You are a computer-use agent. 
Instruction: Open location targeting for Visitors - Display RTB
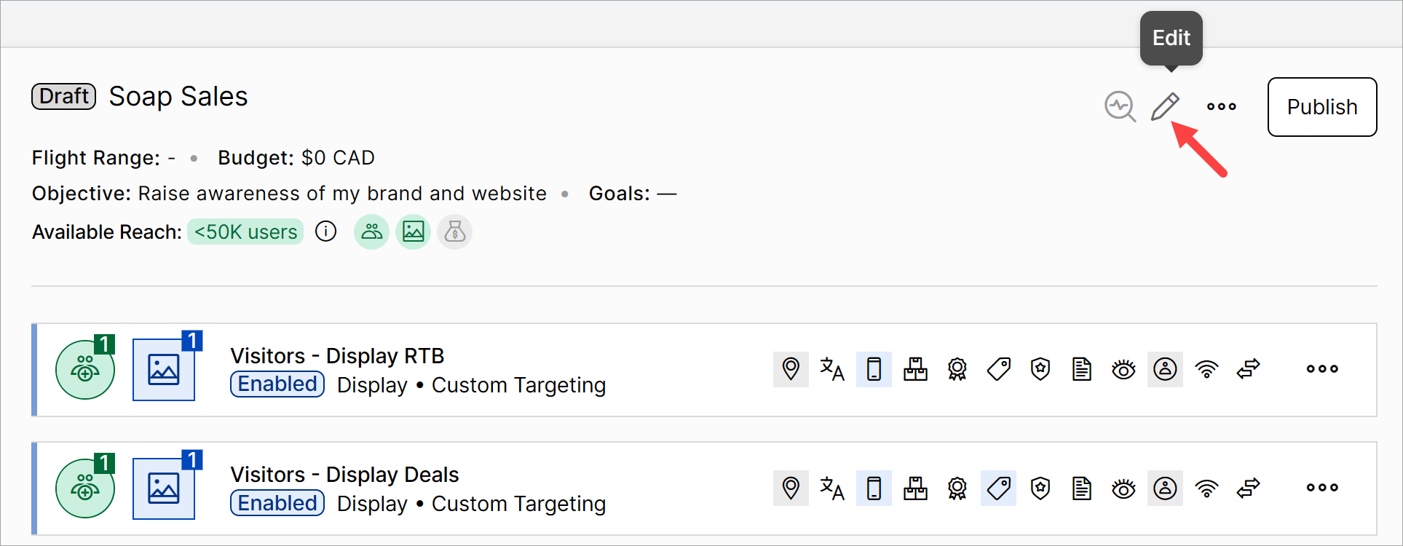point(791,369)
